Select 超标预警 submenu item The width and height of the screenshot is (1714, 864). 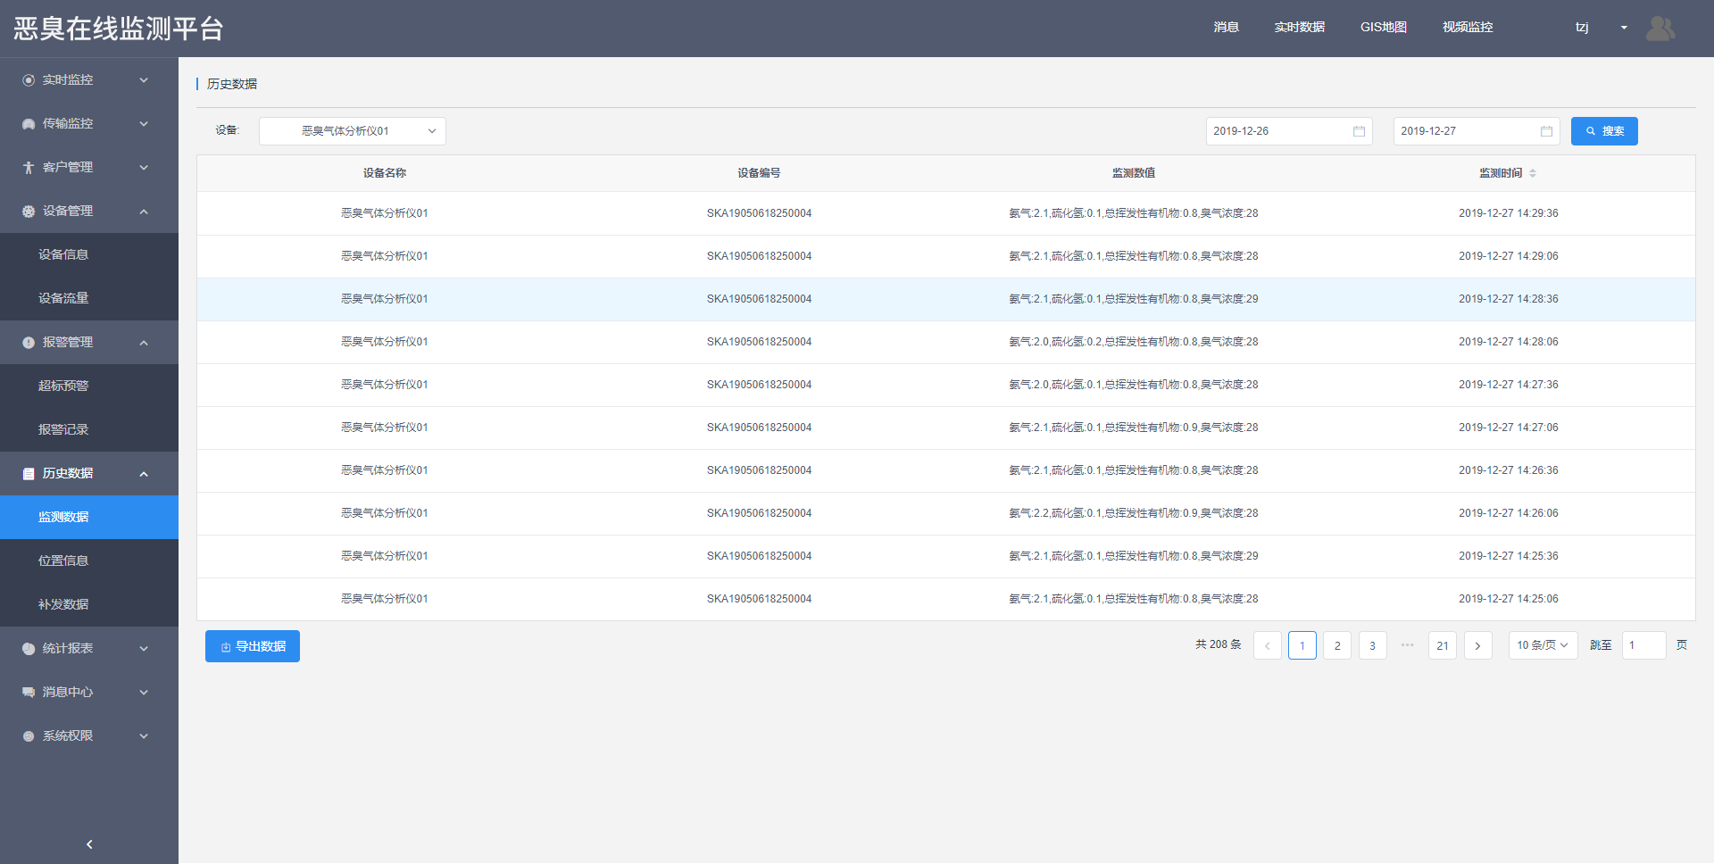(89, 386)
